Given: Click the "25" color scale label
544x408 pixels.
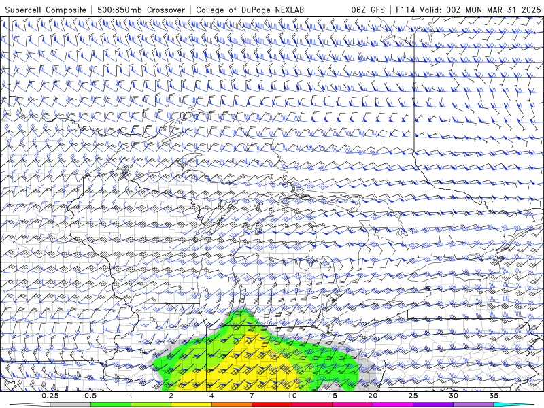Looking at the screenshot, I should (x=413, y=396).
